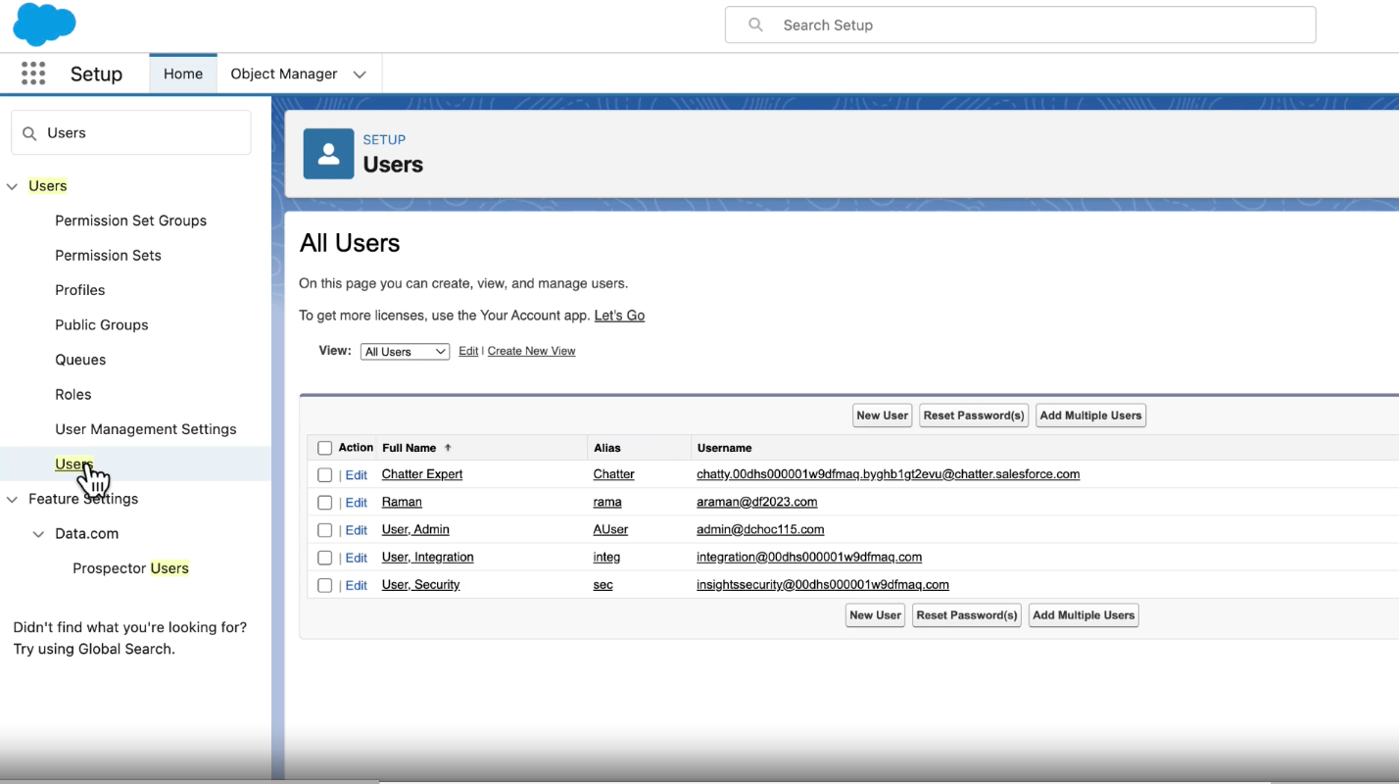
Task: Open the Object Manager dropdown arrow
Action: point(360,73)
